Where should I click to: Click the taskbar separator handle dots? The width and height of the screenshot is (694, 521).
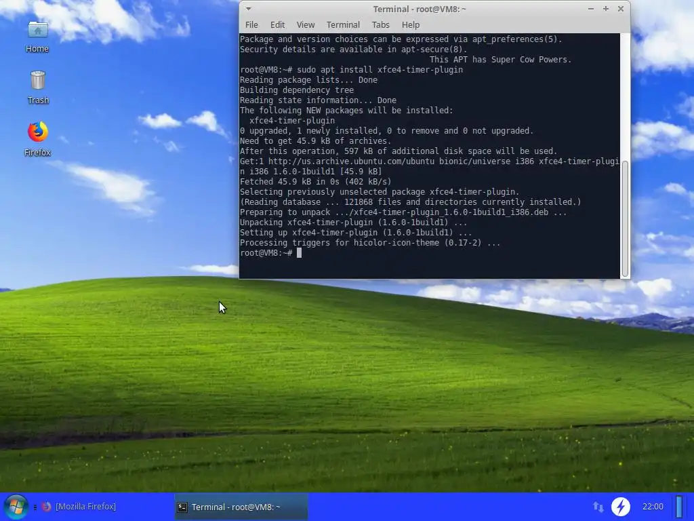click(x=35, y=507)
